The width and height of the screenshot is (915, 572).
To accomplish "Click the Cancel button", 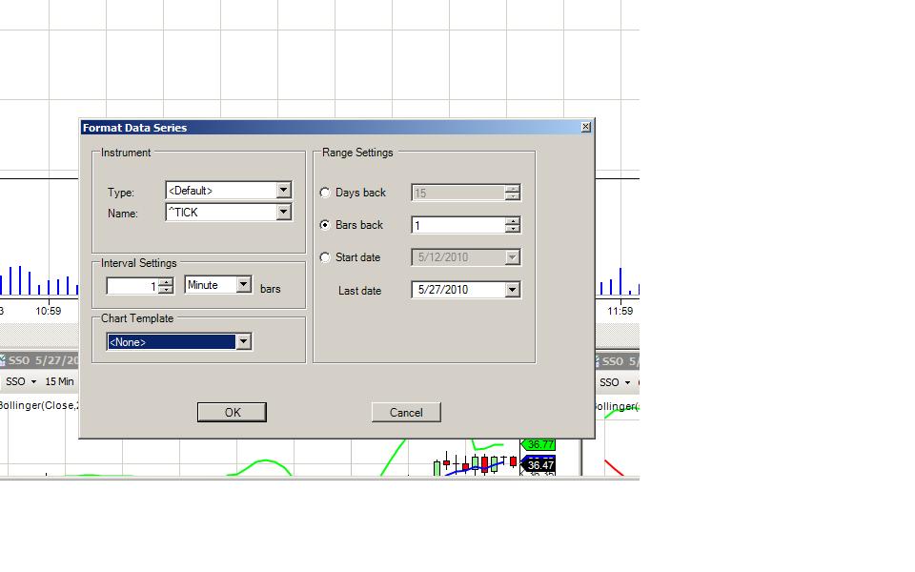I will pyautogui.click(x=406, y=412).
